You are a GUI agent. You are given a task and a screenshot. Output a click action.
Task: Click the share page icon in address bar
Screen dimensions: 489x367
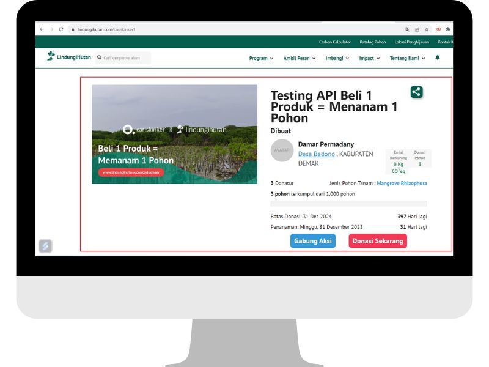click(417, 29)
